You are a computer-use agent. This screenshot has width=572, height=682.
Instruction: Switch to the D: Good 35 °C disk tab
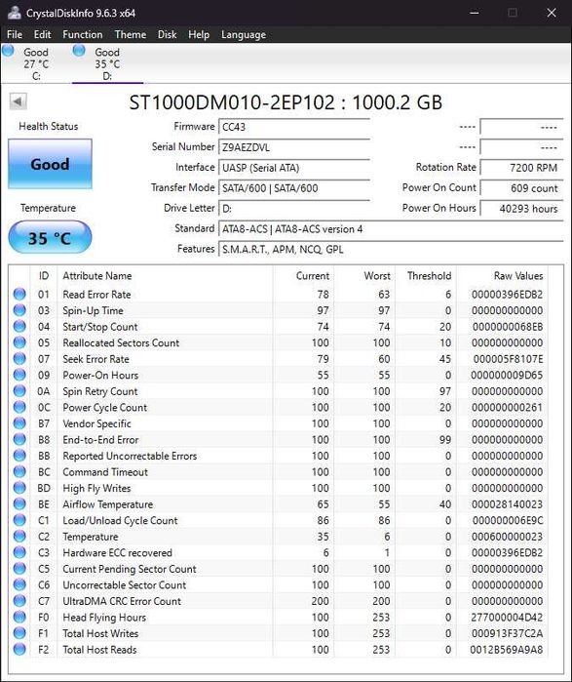108,64
